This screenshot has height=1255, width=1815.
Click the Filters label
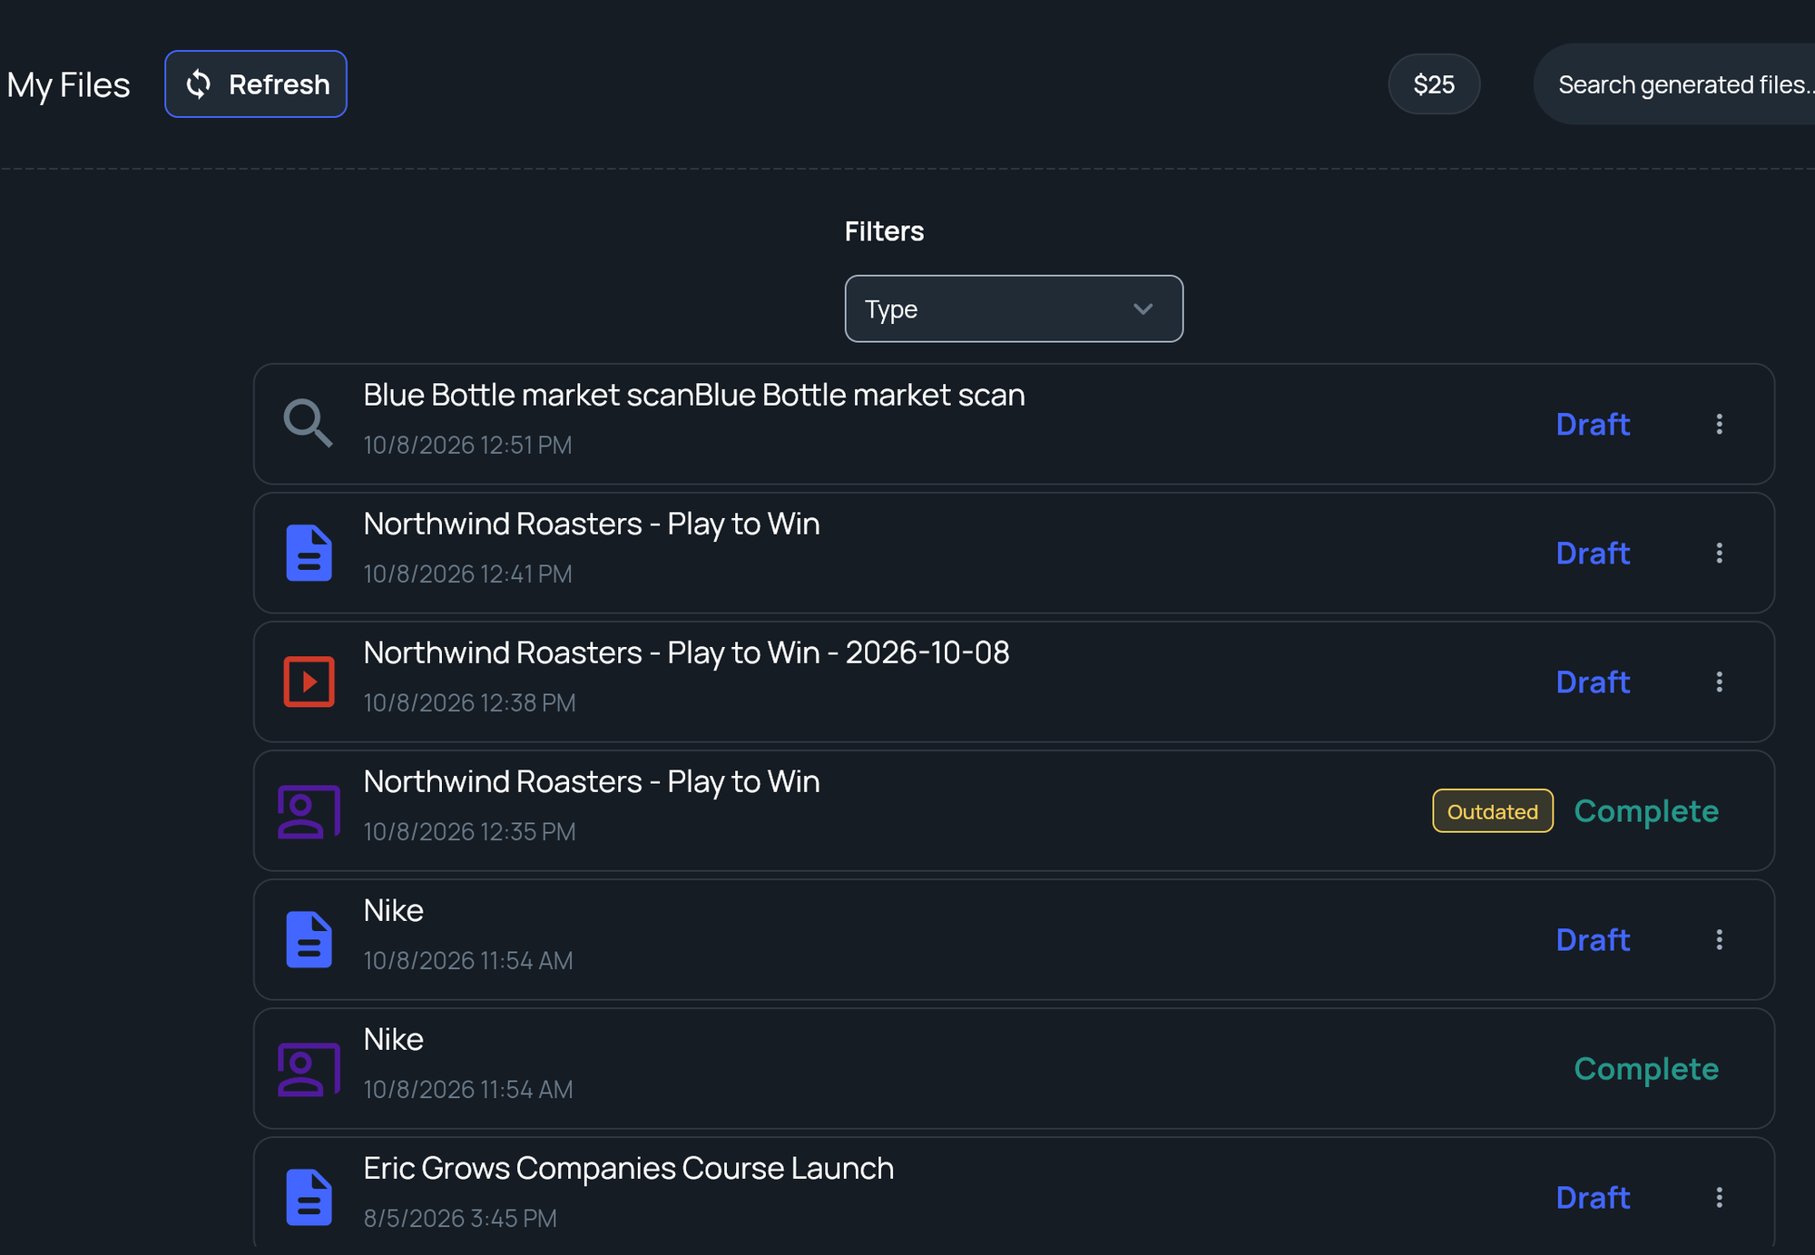tap(884, 231)
